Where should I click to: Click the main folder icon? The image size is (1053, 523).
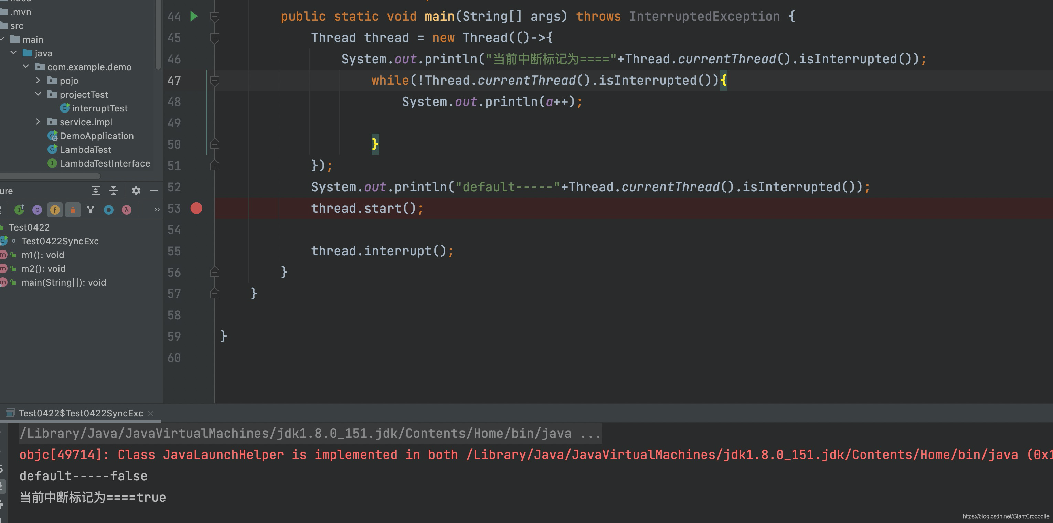(15, 39)
